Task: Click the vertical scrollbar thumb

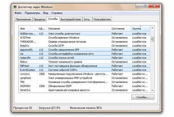Action: pos(152,39)
